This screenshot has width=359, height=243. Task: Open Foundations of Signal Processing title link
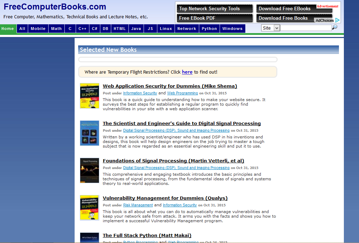(173, 161)
